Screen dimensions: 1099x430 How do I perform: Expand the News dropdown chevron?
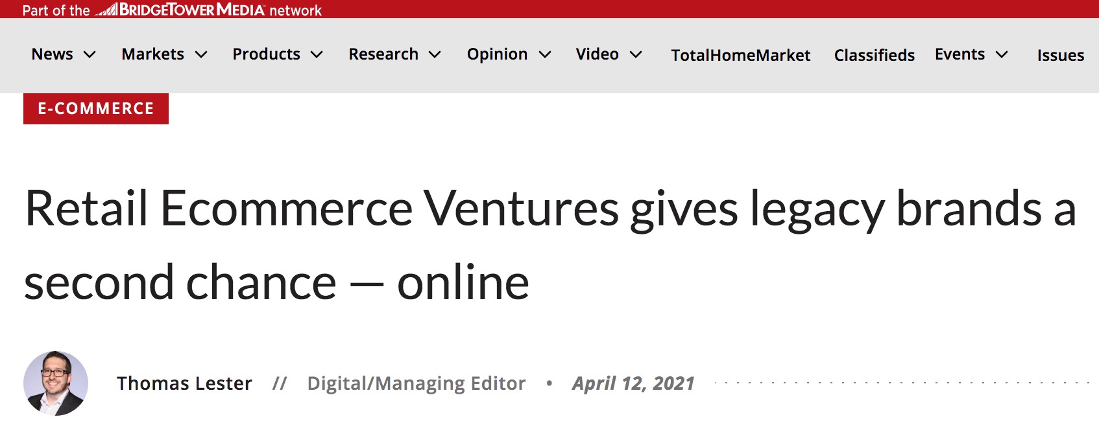90,54
